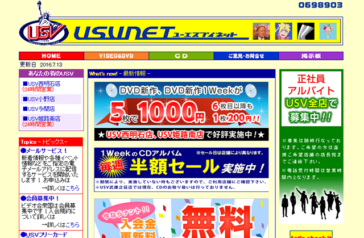Click the What's new! 最新情報 header

(x=181, y=74)
